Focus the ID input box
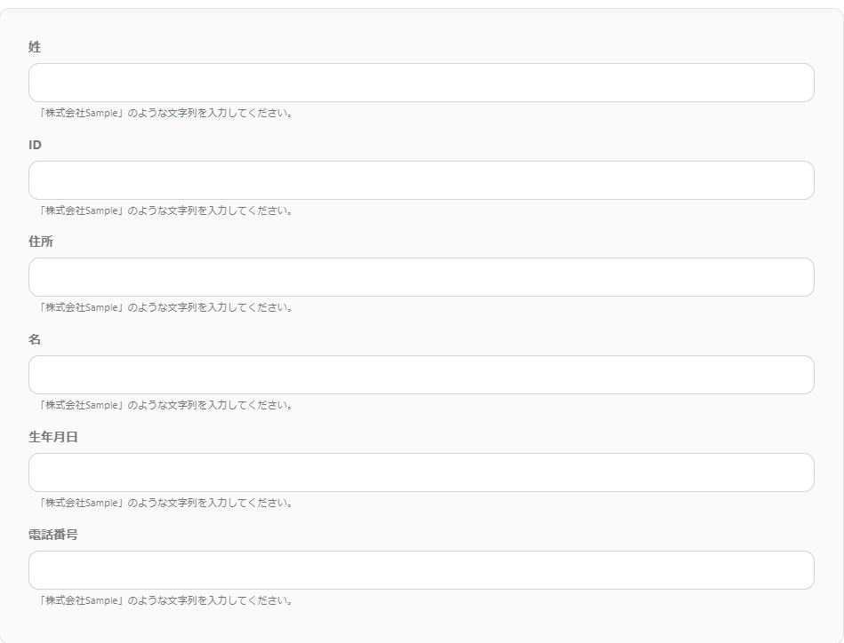The height and width of the screenshot is (643, 844). coord(421,180)
